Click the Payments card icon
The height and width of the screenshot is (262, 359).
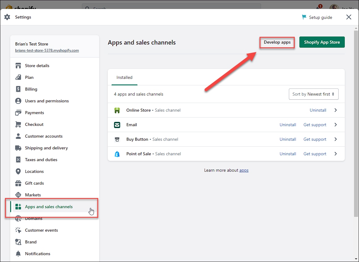(18, 113)
